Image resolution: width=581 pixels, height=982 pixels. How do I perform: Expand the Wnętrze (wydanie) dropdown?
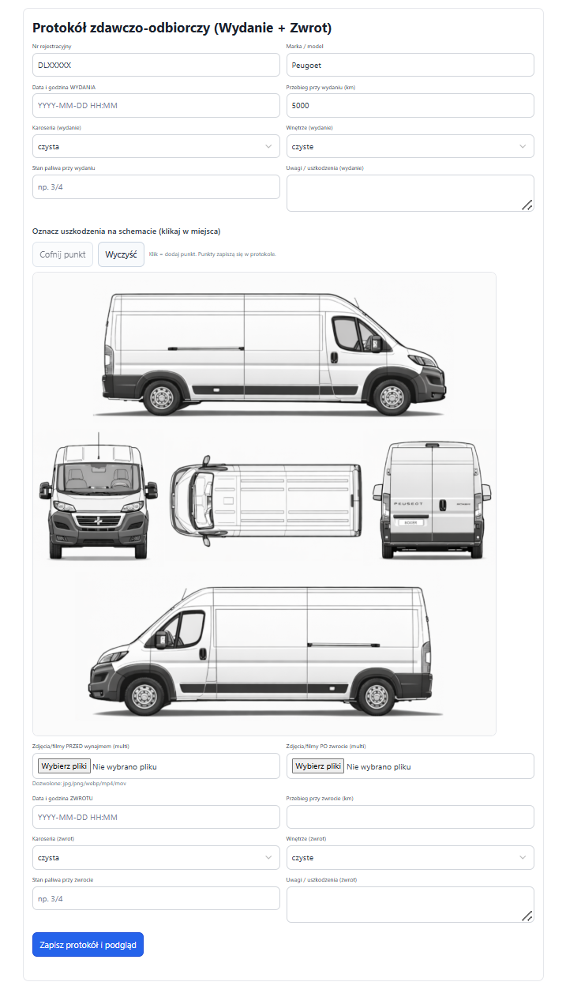point(410,146)
